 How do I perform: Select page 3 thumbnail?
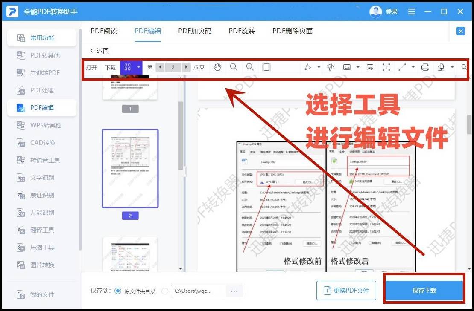click(130, 254)
